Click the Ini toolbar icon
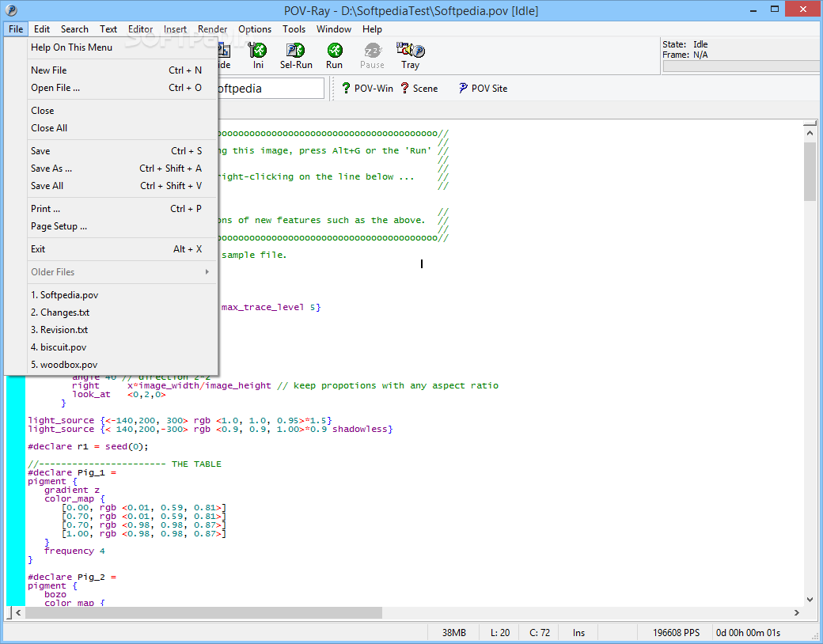Image resolution: width=823 pixels, height=644 pixels. pos(258,55)
